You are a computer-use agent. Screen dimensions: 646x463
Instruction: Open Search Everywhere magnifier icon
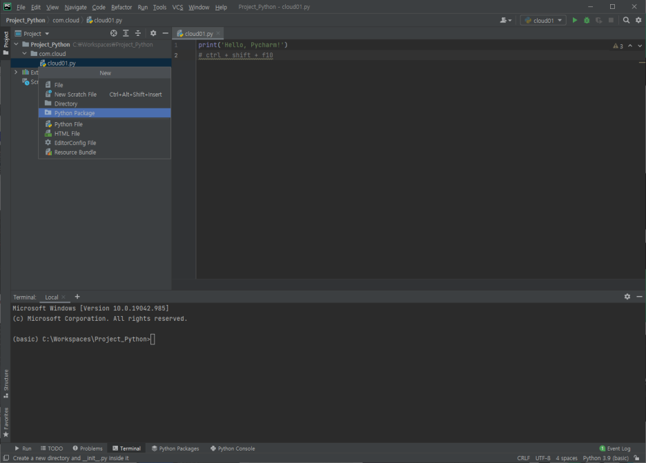[626, 20]
